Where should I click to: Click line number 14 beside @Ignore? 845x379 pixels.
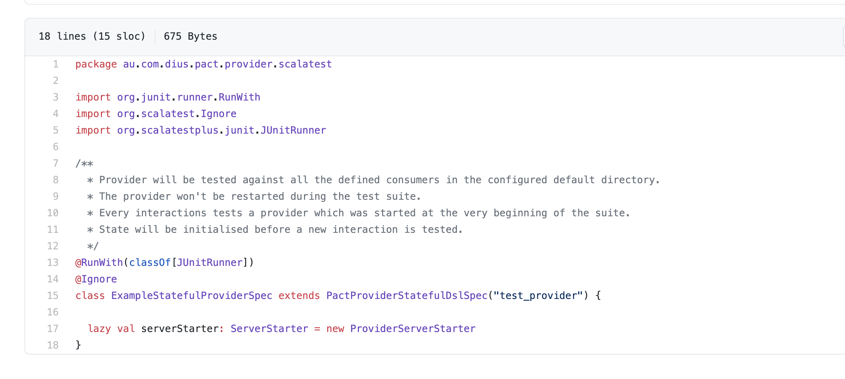[x=53, y=279]
